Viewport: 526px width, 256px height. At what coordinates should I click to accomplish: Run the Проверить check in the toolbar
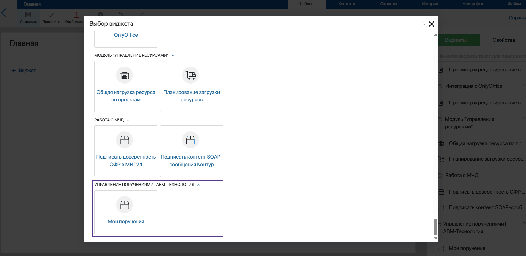pos(51,17)
